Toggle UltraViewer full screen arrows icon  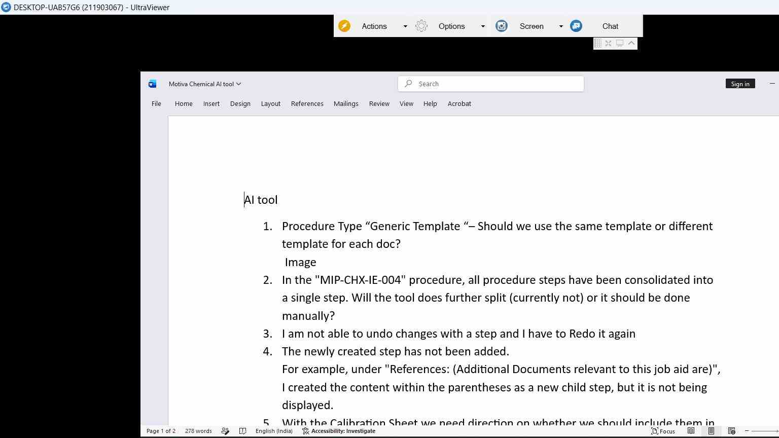coord(609,44)
